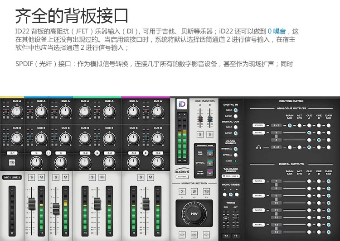Open the Talkback Assign MIC/LINE 2 dropdown

pos(231,176)
